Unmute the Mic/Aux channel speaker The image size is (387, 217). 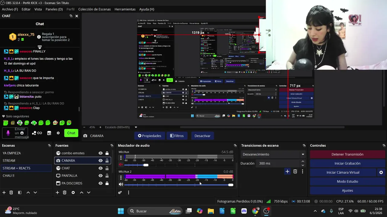pos(121,165)
